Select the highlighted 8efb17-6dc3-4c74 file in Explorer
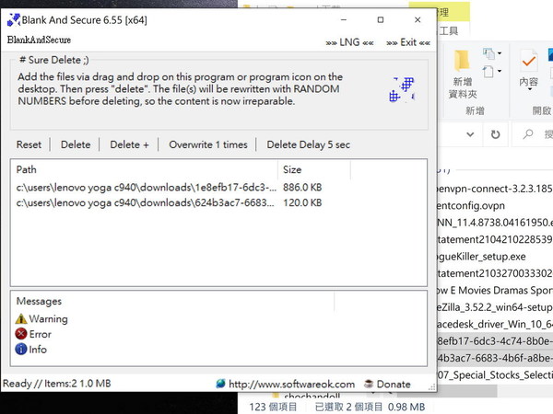 [494, 340]
